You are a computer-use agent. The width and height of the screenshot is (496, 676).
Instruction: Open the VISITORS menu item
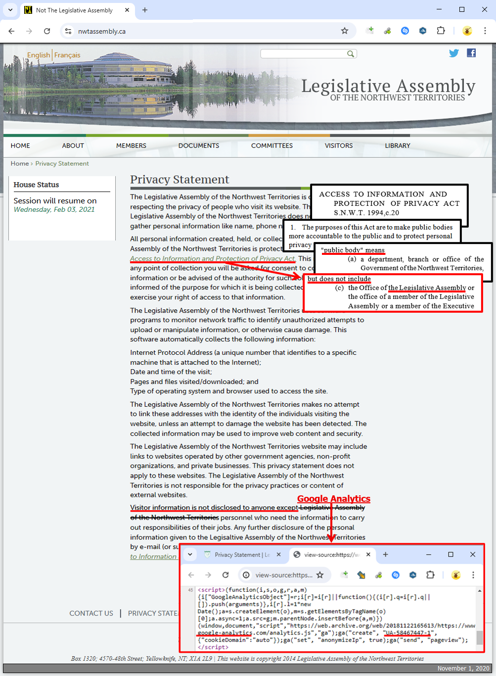click(x=339, y=145)
